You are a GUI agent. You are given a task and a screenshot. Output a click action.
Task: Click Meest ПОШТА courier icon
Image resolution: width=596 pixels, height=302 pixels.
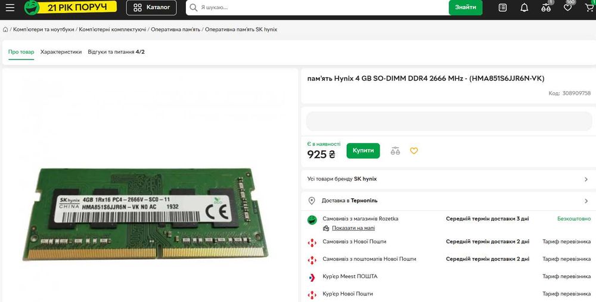click(312, 278)
